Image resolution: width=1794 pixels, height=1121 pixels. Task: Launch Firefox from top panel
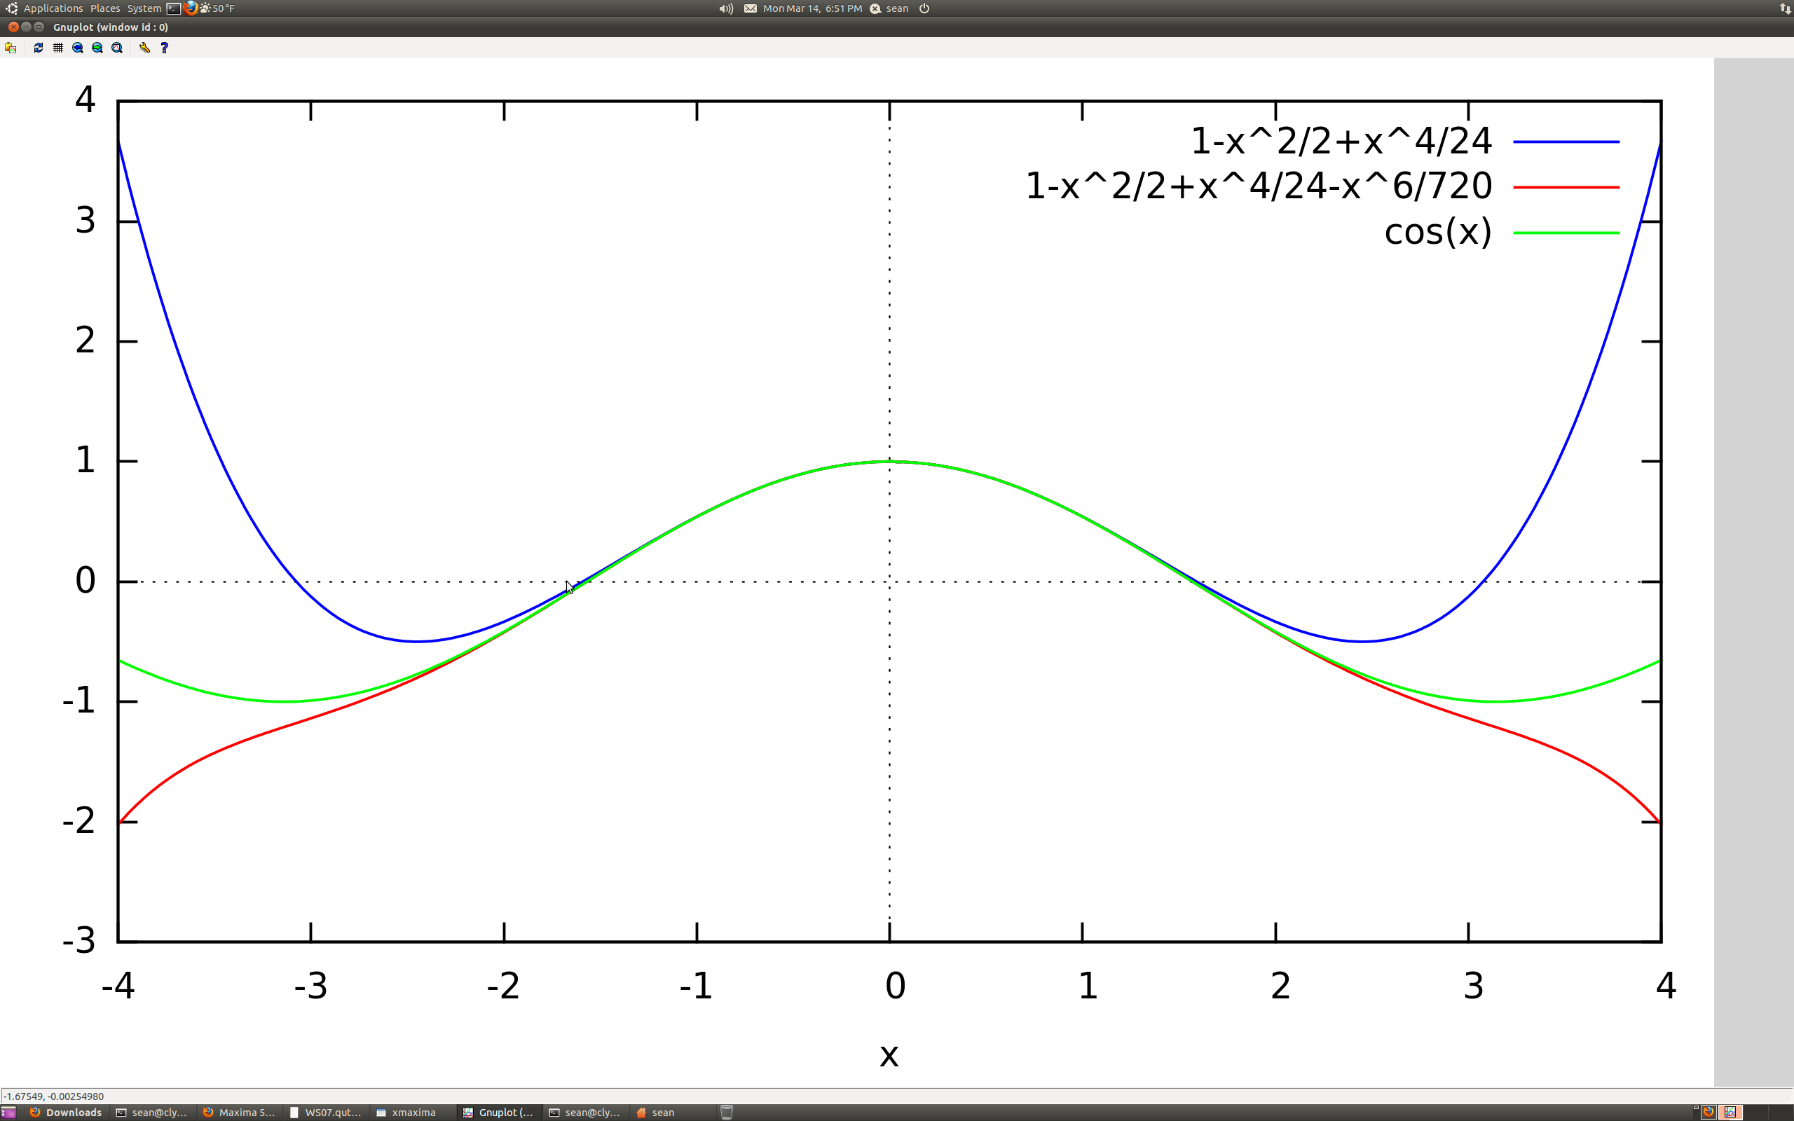click(191, 8)
